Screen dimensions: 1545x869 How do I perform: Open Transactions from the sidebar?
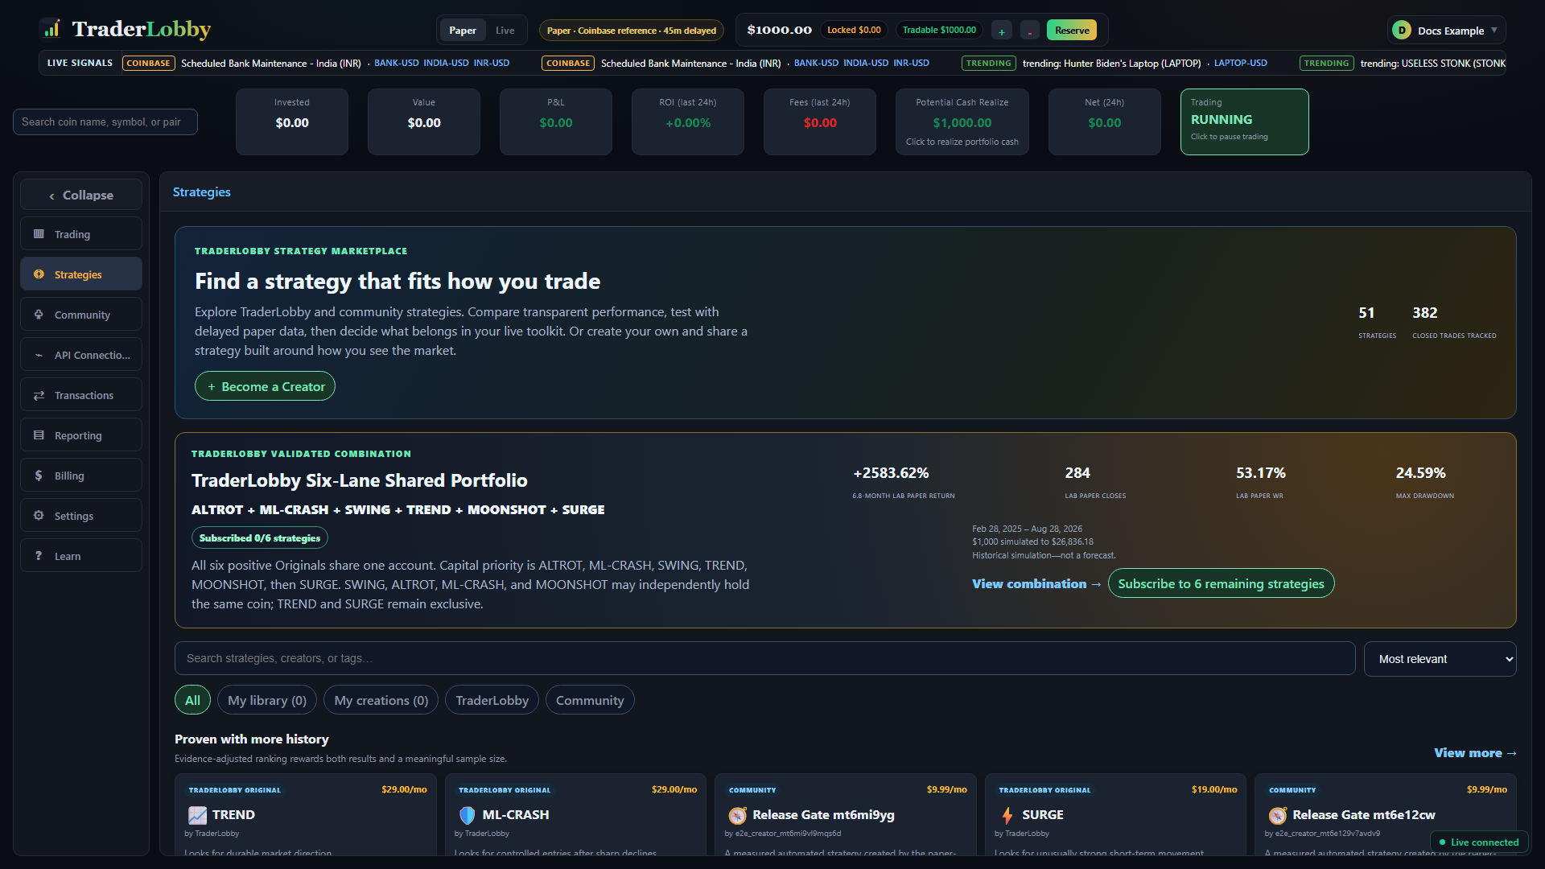click(81, 395)
